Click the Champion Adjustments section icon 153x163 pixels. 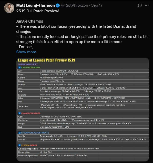point(19,133)
